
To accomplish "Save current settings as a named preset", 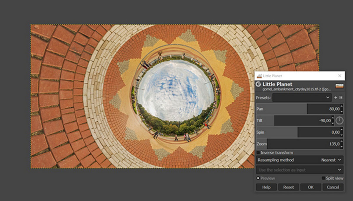I will click(336, 97).
